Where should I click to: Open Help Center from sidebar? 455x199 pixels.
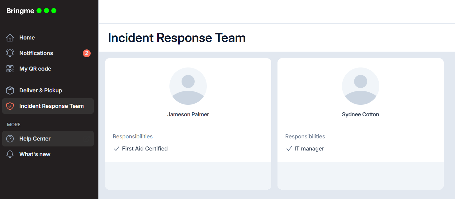35,139
